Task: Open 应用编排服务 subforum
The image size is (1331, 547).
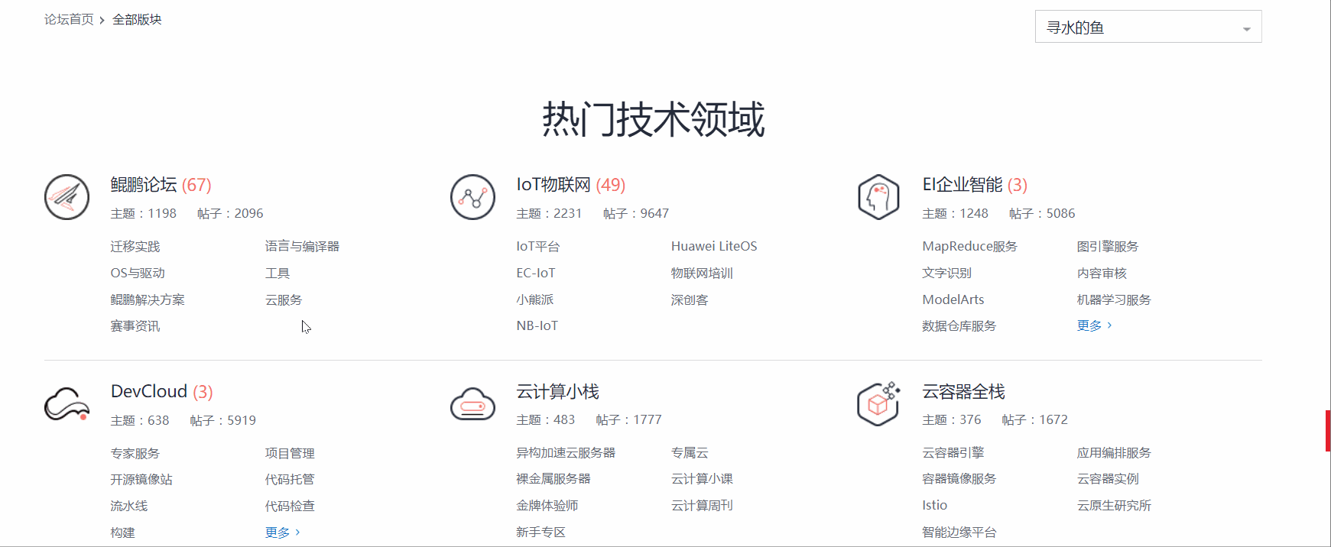Action: 1114,452
